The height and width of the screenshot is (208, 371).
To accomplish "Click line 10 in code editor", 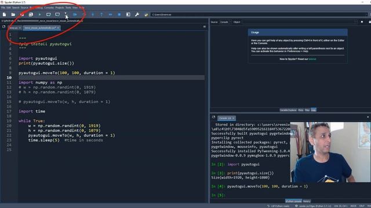I will tap(111, 77).
